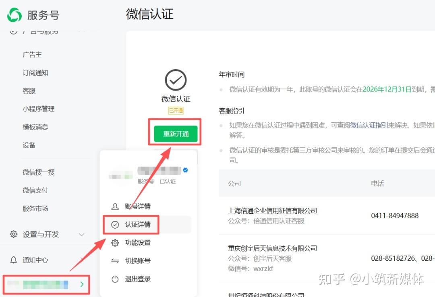This screenshot has width=435, height=297.
Task: Click the 通知中心 bell icon
Action: 13,260
